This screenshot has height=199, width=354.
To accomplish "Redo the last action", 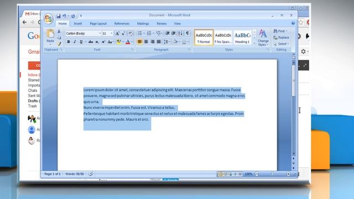I will 73,16.
